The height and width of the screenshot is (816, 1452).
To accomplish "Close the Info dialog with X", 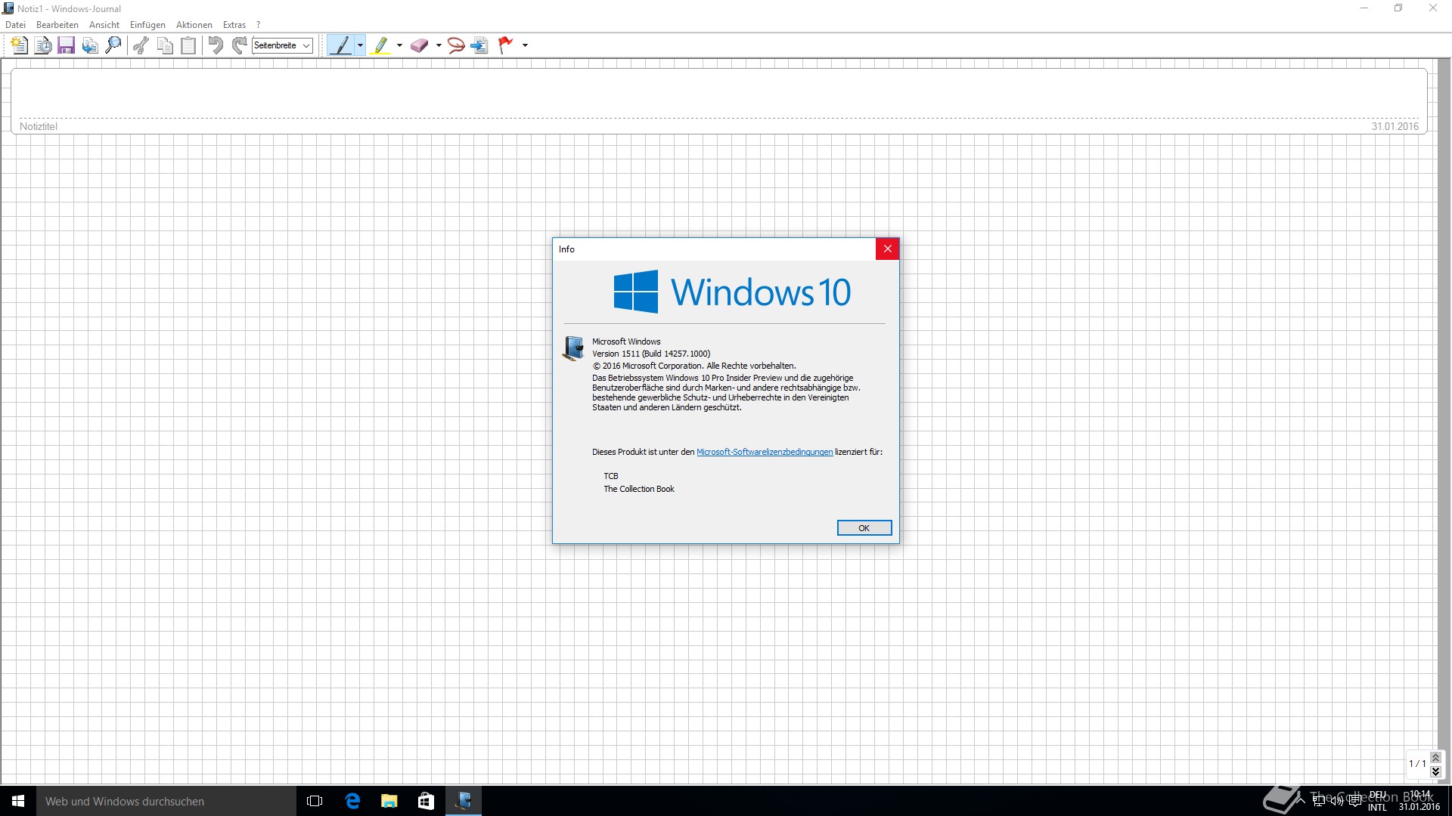I will [887, 249].
